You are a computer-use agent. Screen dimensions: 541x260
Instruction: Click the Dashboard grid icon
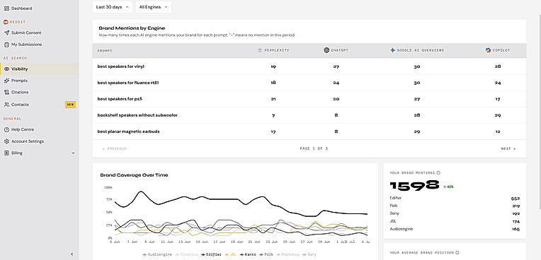[x=6, y=8]
